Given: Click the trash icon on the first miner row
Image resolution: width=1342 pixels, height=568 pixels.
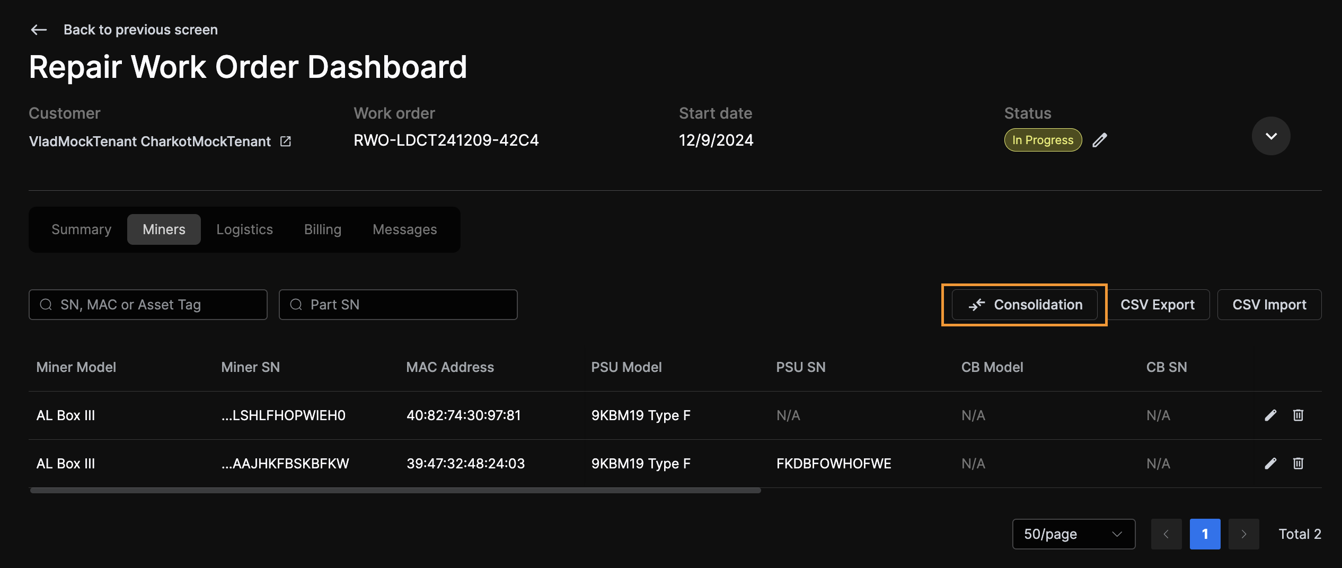Looking at the screenshot, I should pyautogui.click(x=1297, y=415).
